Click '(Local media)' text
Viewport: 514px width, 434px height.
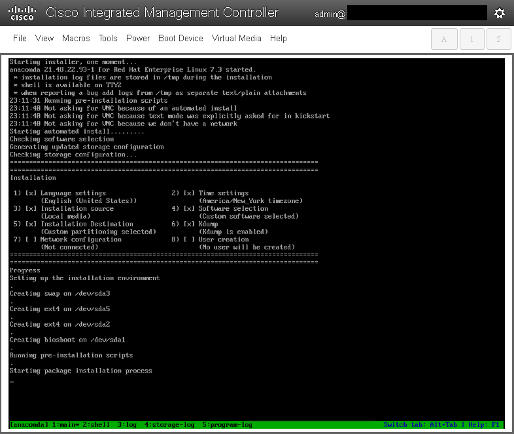pyautogui.click(x=65, y=216)
